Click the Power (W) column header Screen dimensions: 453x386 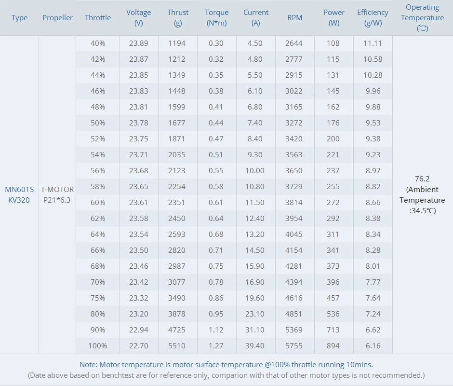click(334, 18)
